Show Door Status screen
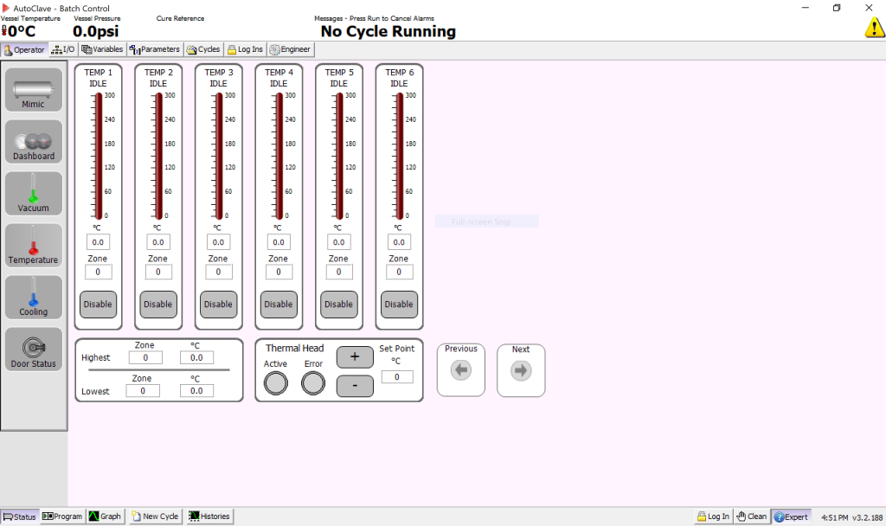This screenshot has width=886, height=526. (34, 350)
